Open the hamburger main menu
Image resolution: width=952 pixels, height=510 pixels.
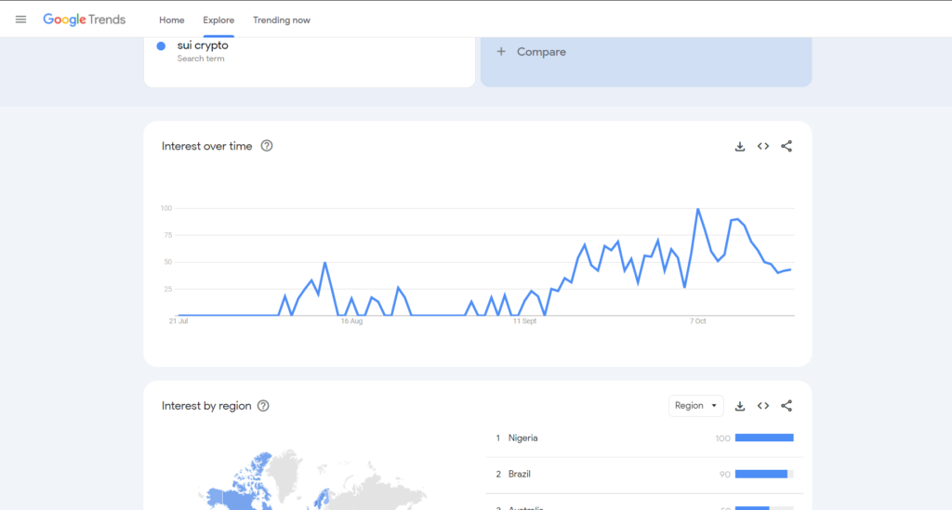click(x=20, y=20)
